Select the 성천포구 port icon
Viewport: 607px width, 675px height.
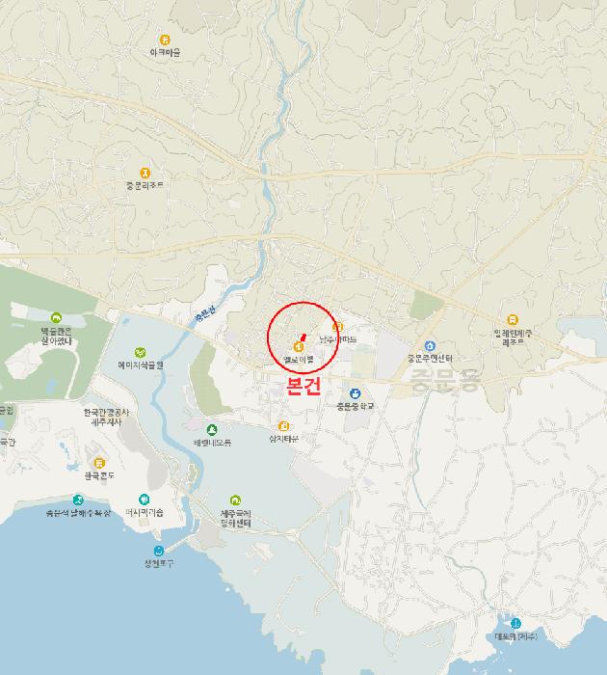159,551
